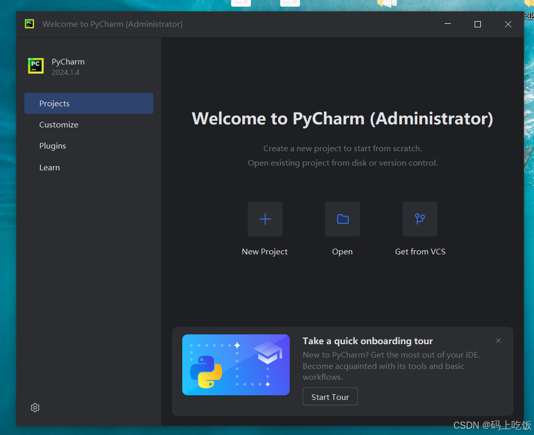Image resolution: width=534 pixels, height=435 pixels.
Task: Dismiss the onboarding tour banner
Action: tap(498, 341)
